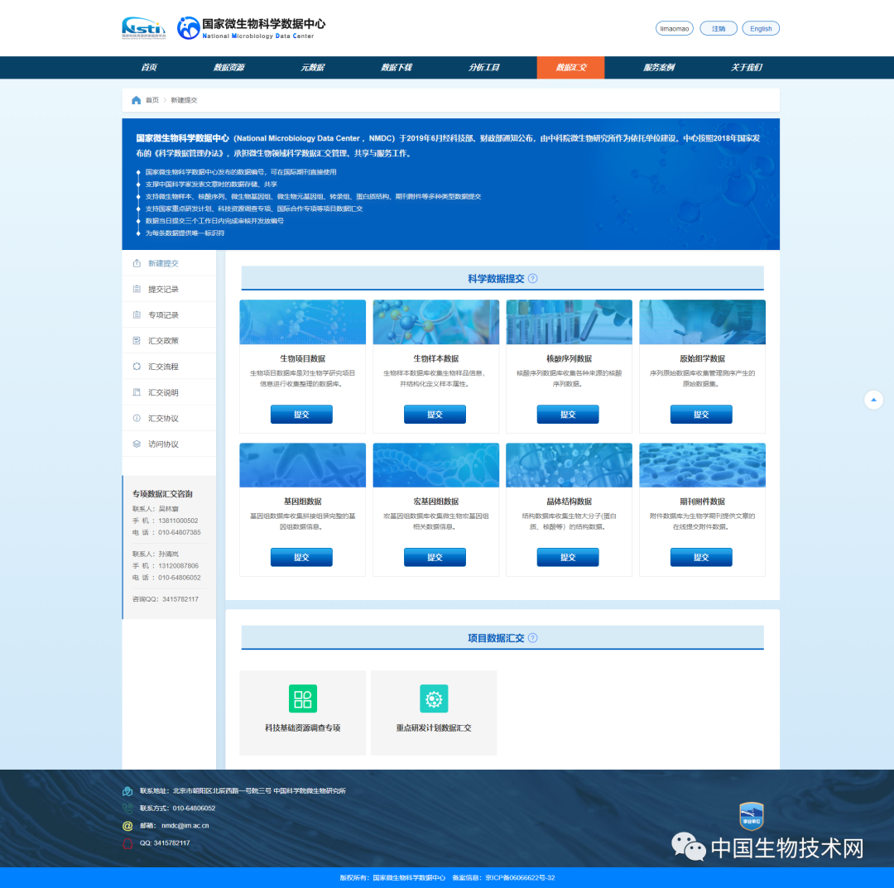894x888 pixels.
Task: Open the teal gear 重点研发计划数据汇交 icon
Action: (x=434, y=698)
